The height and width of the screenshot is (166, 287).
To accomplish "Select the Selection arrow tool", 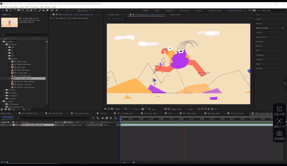I will [3, 10].
